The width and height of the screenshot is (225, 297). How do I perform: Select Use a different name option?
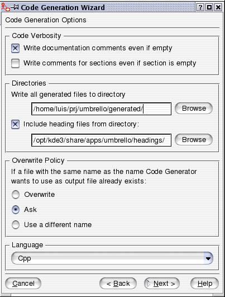pyautogui.click(x=16, y=225)
